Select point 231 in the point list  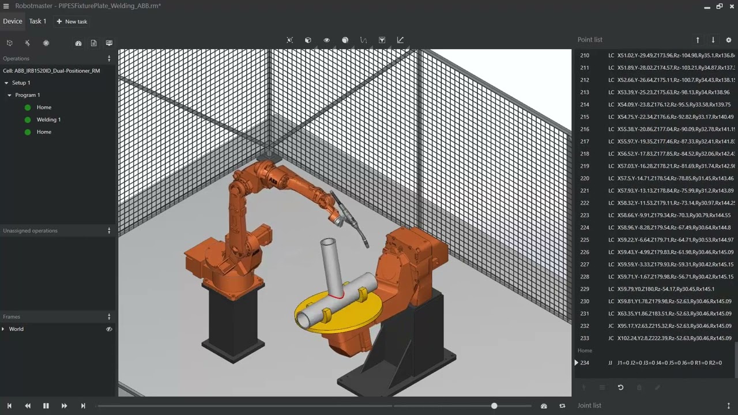(x=655, y=314)
